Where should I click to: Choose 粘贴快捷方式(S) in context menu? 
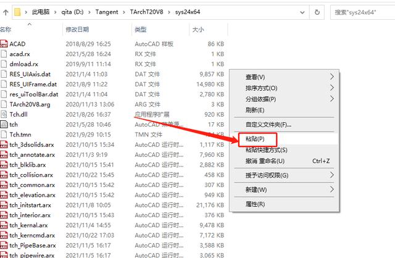pos(284,150)
